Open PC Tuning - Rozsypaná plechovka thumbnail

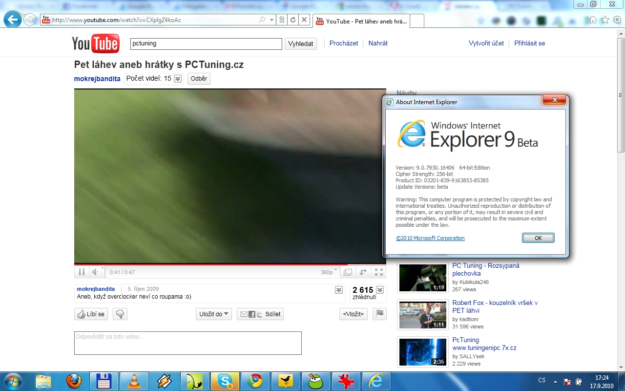(x=423, y=278)
